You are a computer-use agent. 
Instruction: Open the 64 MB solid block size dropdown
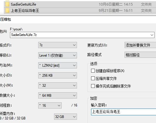coord(58,96)
